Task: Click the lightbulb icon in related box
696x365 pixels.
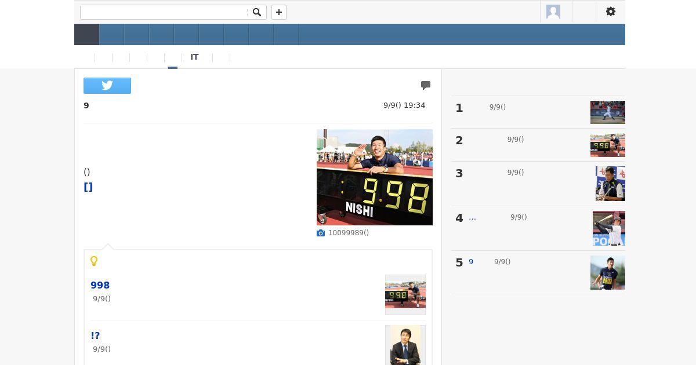Action: click(94, 261)
